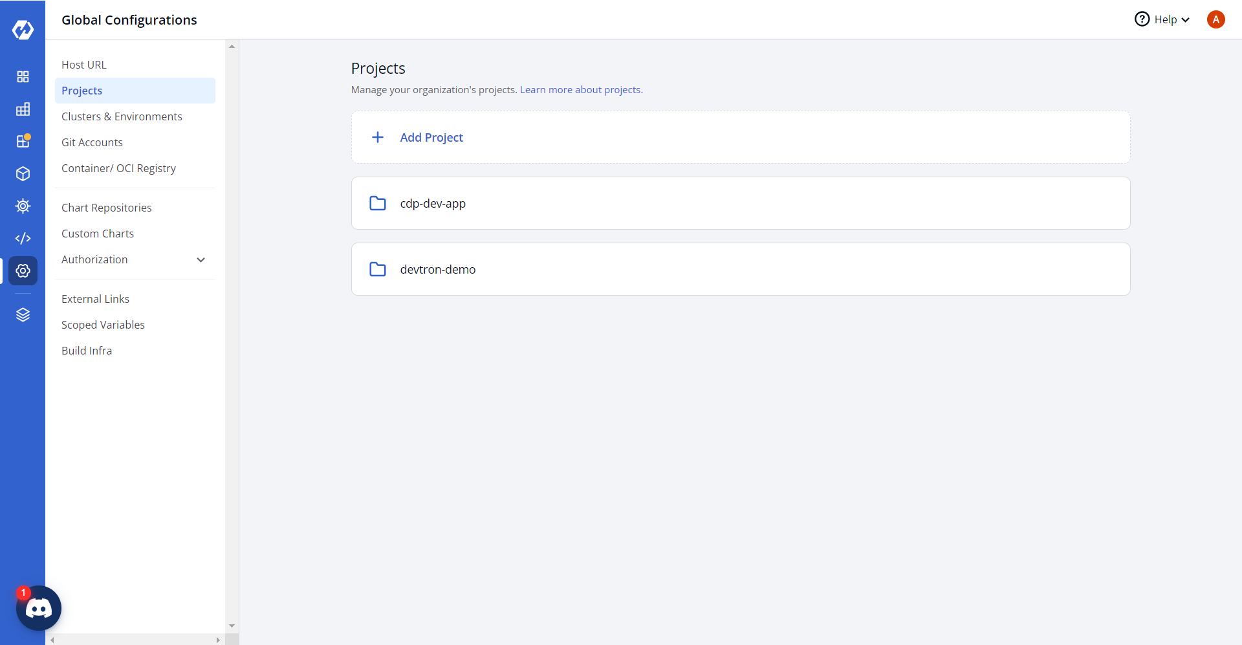Expand the Authorization section chevron
Viewport: 1242px width, 645px height.
coord(201,260)
